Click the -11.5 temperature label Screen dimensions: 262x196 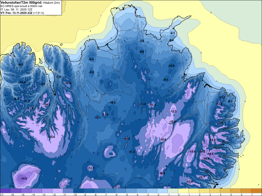(30, 108)
